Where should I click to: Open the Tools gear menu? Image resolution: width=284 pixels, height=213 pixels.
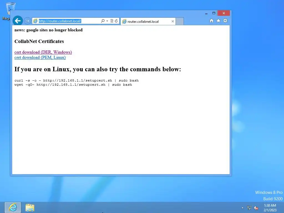pyautogui.click(x=225, y=21)
